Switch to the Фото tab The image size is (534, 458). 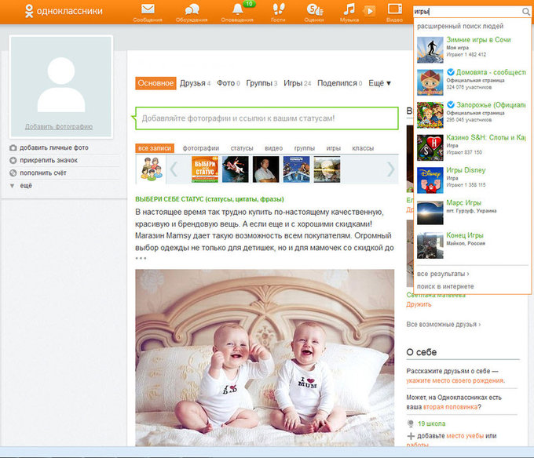[x=229, y=83]
